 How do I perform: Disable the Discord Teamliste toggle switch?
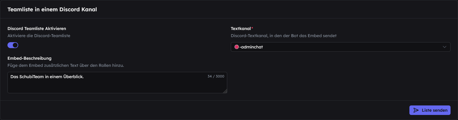[x=13, y=45]
